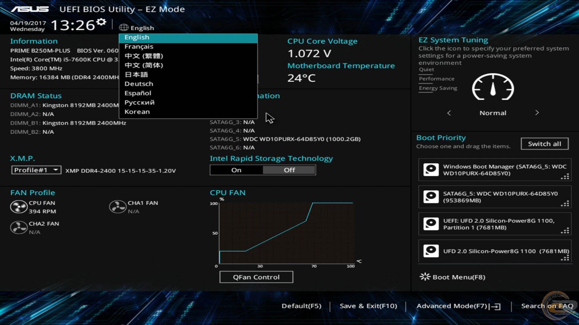Screen dimensions: 579x325
Task: Select Simplified Chinese 中文 (简体)
Action: (x=188, y=65)
